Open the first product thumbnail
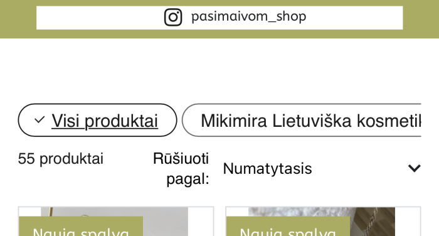The width and height of the screenshot is (439, 236). point(116,222)
